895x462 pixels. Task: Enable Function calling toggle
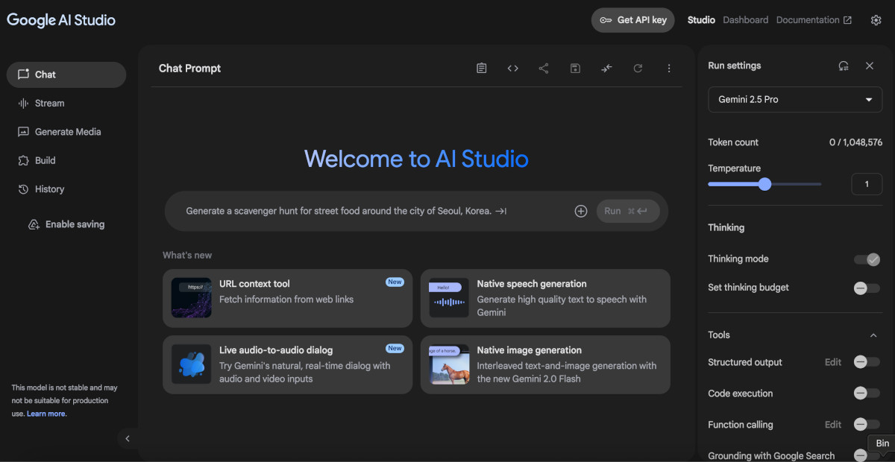pyautogui.click(x=867, y=425)
